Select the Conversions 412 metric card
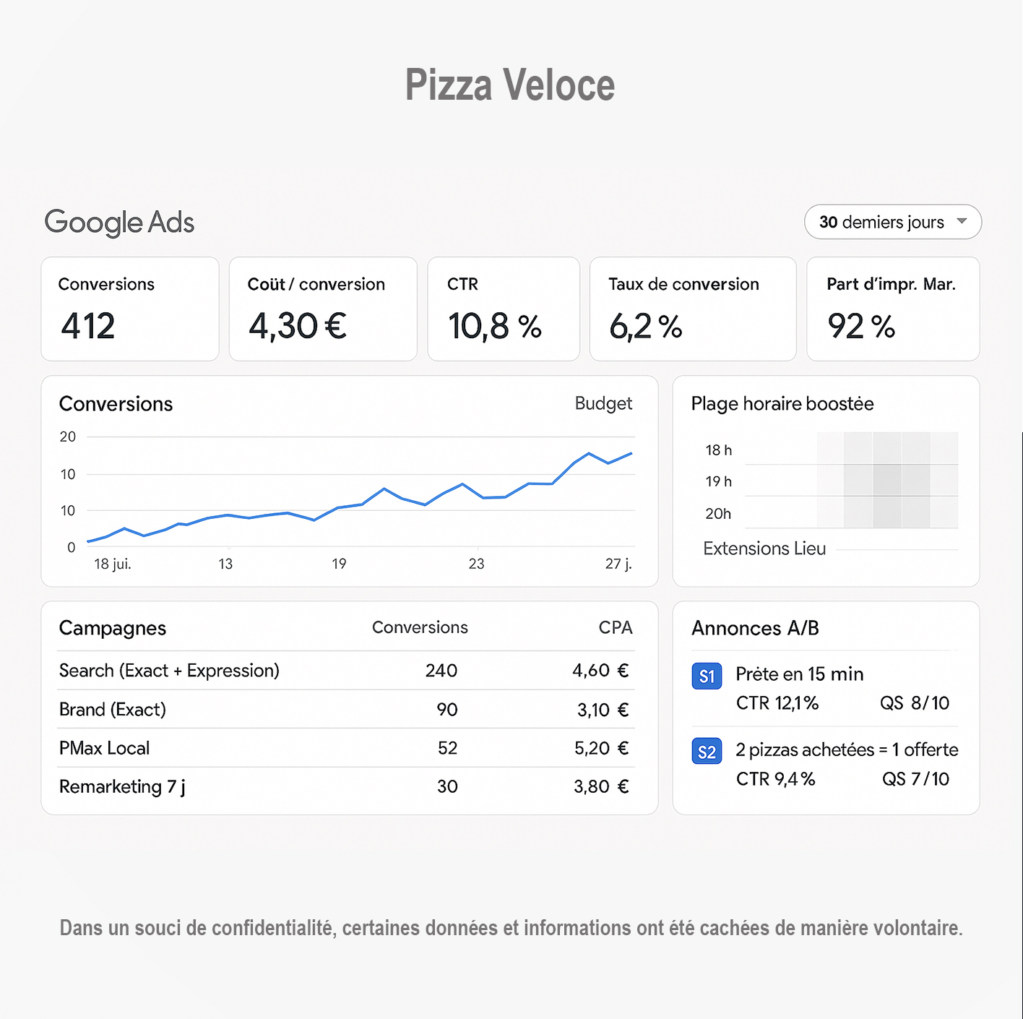 (x=130, y=309)
